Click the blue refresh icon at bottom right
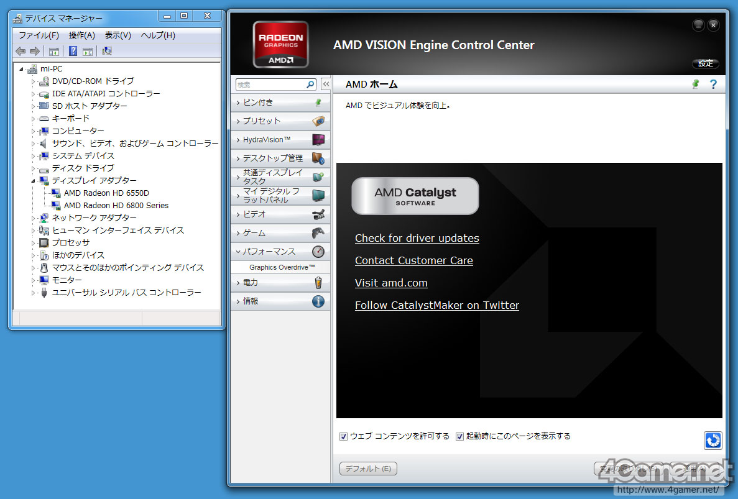The width and height of the screenshot is (738, 499). point(713,440)
